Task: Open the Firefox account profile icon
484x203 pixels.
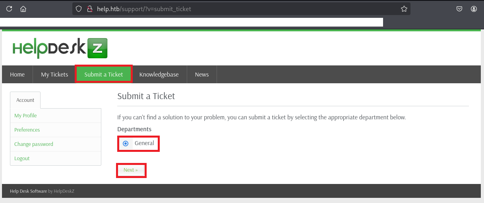Action: [x=474, y=9]
